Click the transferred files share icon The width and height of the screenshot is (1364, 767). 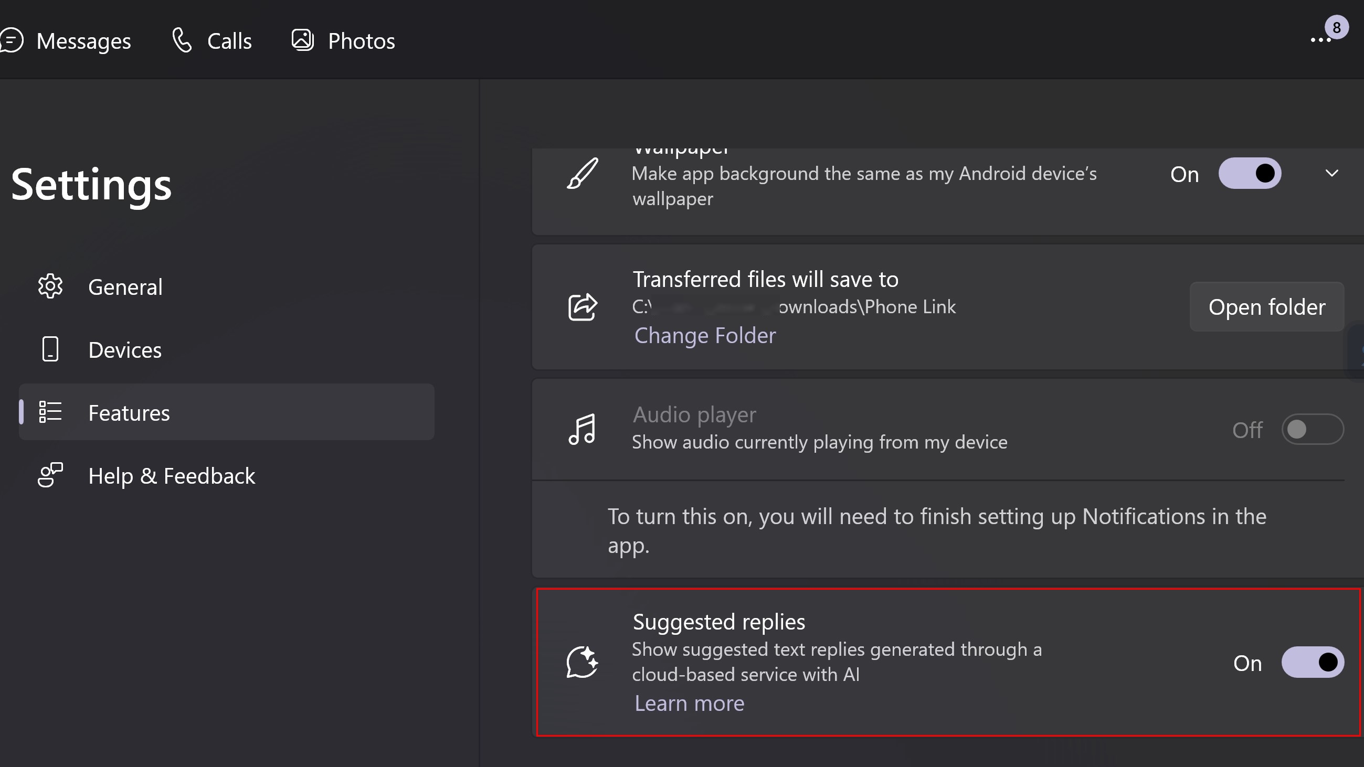coord(583,305)
